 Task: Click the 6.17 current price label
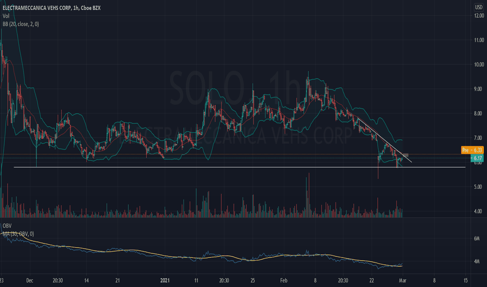pos(478,158)
